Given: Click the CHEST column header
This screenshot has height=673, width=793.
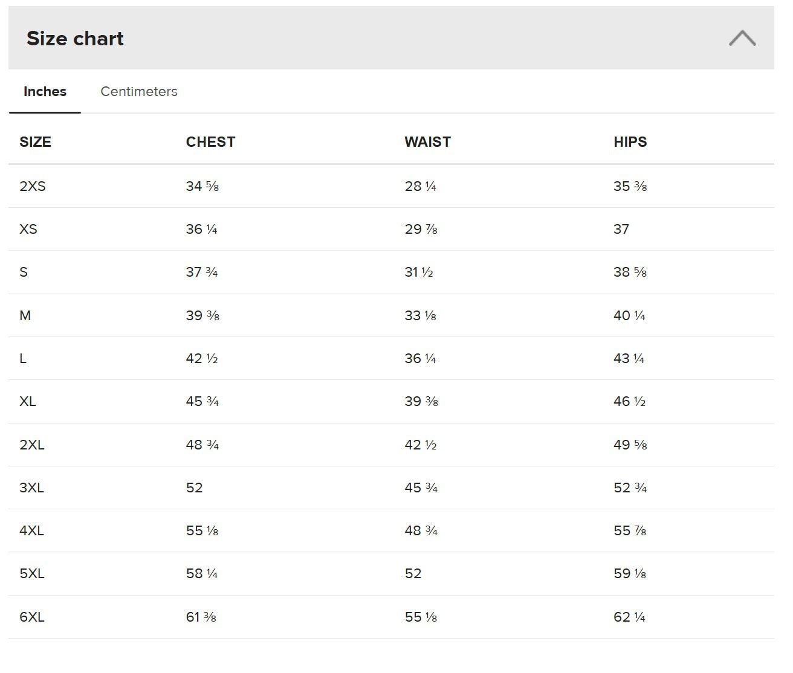Looking at the screenshot, I should [x=210, y=142].
